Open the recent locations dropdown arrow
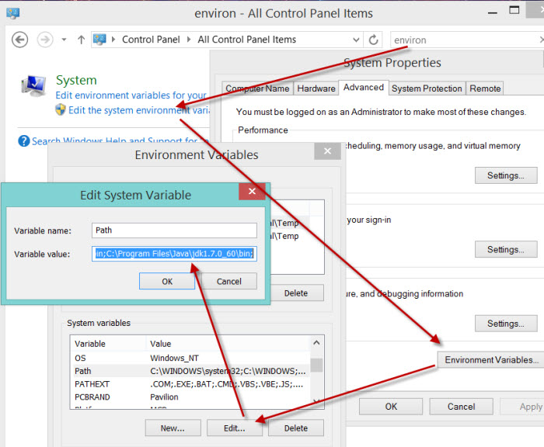Image resolution: width=544 pixels, height=447 pixels. [63, 40]
